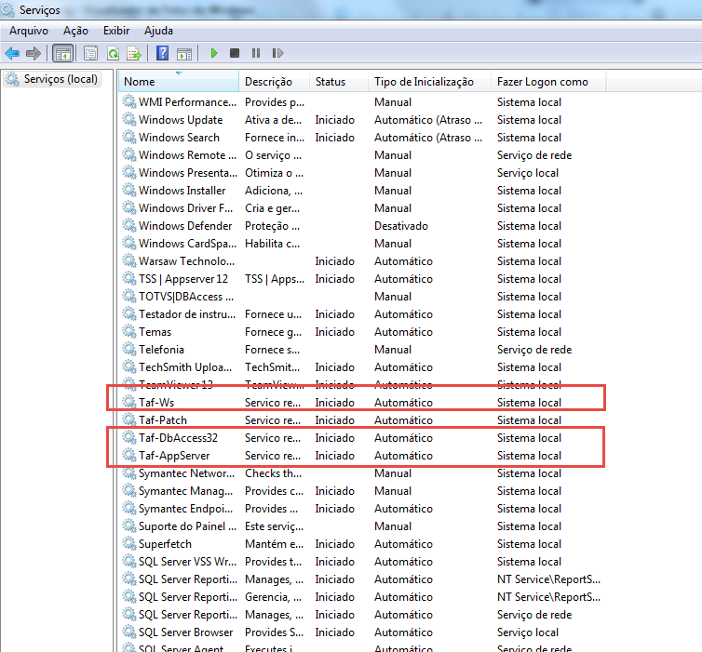Sort by Fazer Logon como column header
Image resolution: width=702 pixels, height=652 pixels.
548,82
